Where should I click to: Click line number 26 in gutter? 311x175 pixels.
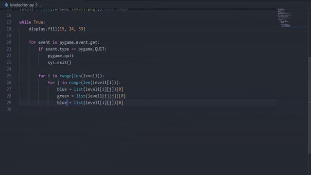(x=9, y=83)
